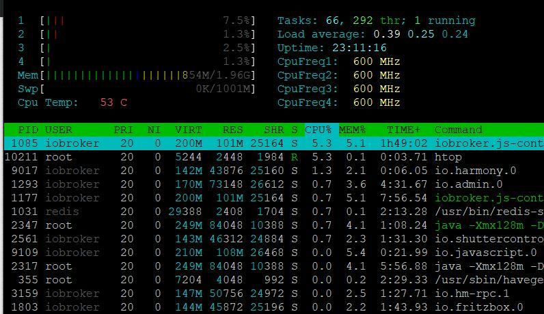Image resolution: width=544 pixels, height=314 pixels.
Task: Click the RES column header
Action: tap(232, 130)
